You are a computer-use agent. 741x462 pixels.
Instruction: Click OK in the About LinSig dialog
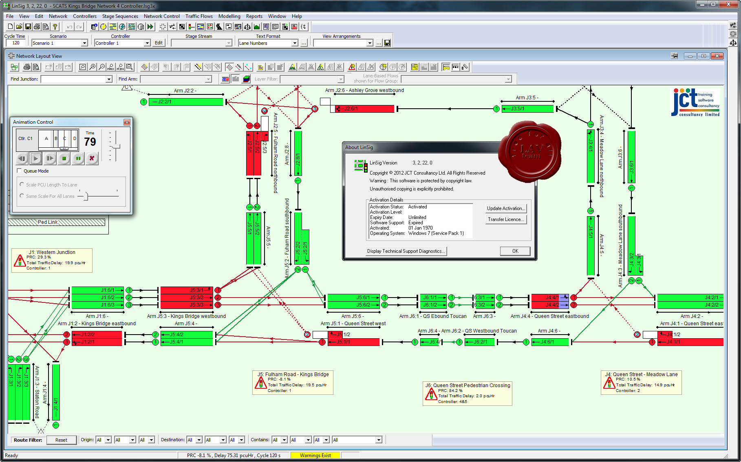(515, 251)
